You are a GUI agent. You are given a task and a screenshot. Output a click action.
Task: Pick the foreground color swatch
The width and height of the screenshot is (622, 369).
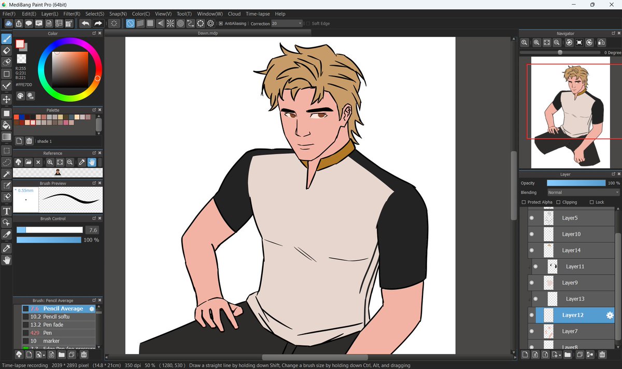[20, 44]
